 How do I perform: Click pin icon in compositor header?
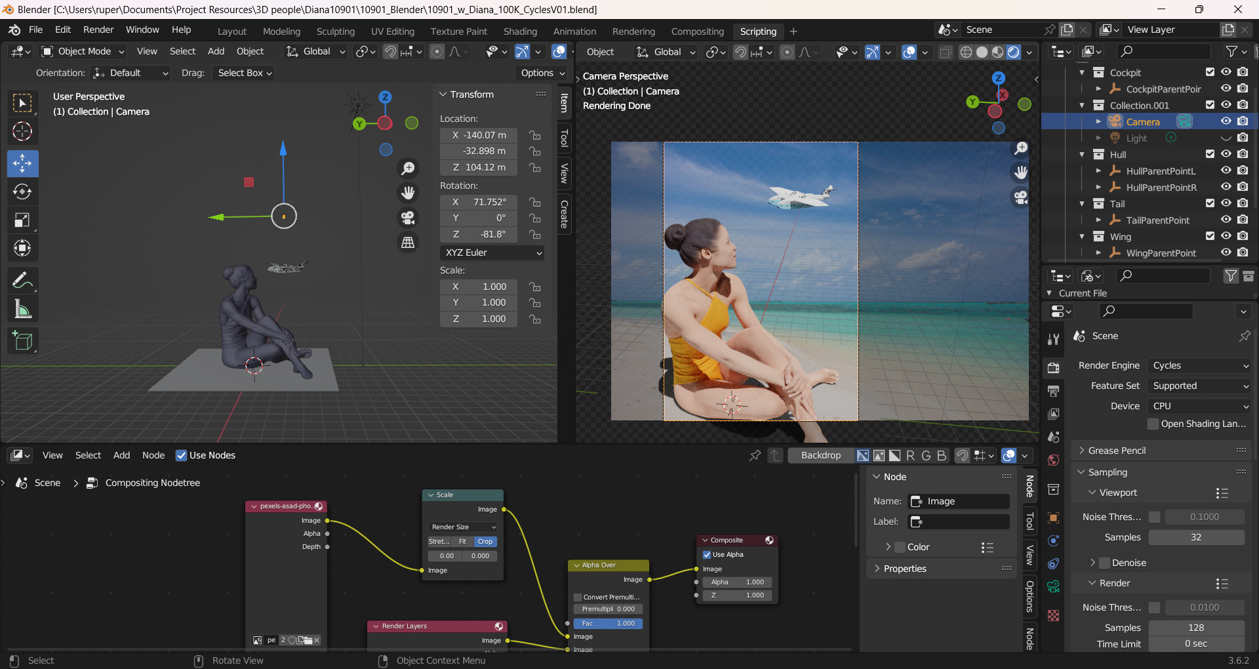point(755,455)
